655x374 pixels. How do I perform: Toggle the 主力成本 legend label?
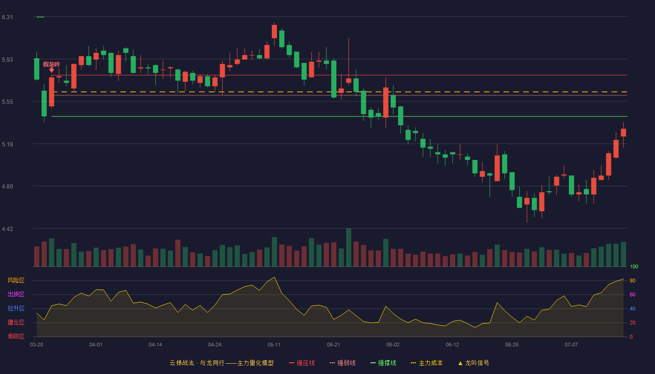[x=430, y=363]
